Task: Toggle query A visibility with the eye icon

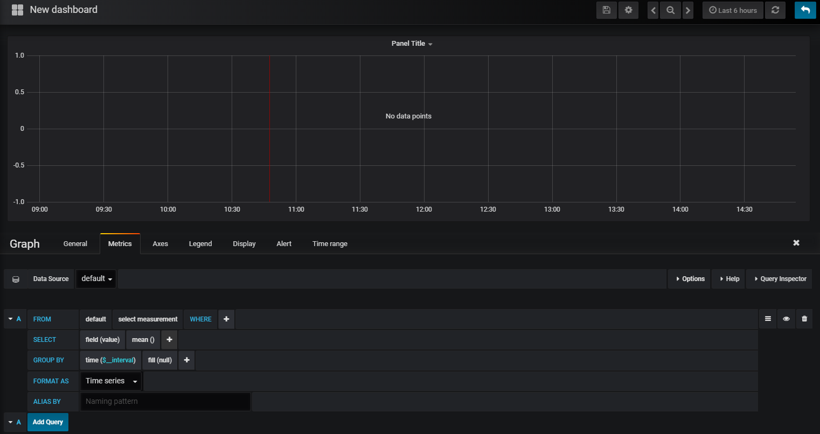Action: pyautogui.click(x=786, y=319)
